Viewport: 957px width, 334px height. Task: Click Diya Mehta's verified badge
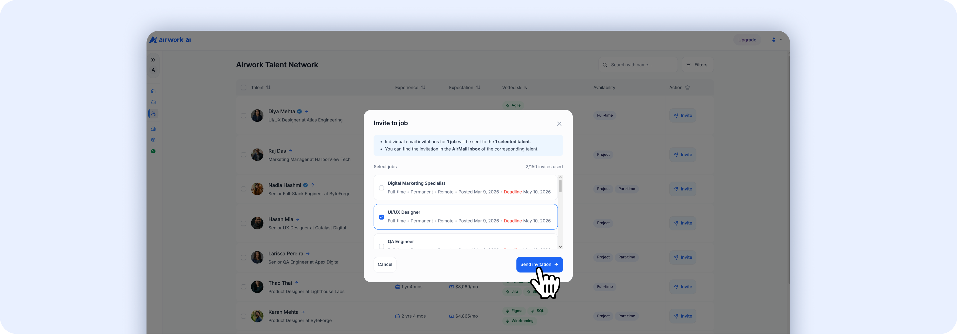299,112
